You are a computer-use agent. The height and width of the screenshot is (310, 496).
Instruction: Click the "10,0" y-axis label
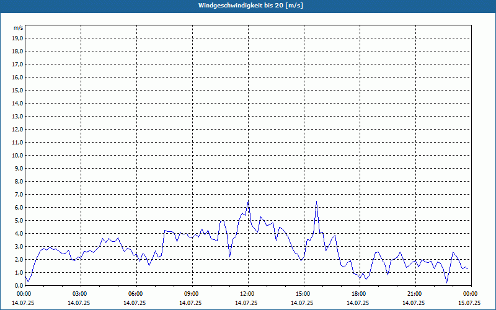[x=18, y=156]
